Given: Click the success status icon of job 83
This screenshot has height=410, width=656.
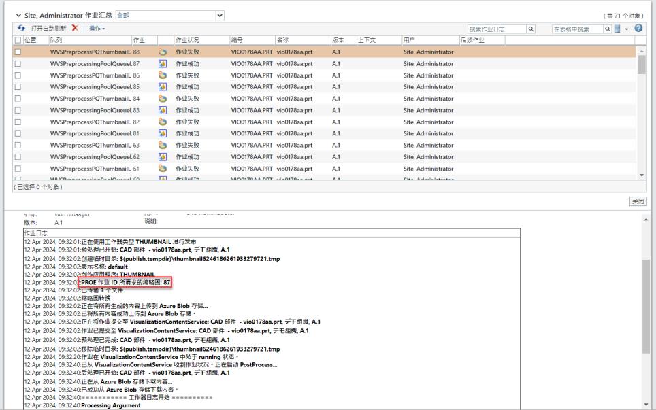Looking at the screenshot, I should (x=163, y=110).
